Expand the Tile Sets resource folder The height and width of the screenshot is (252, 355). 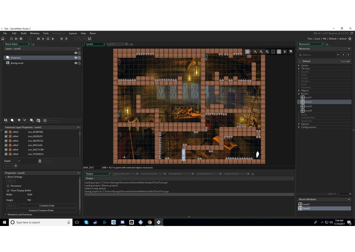pyautogui.click(x=299, y=68)
